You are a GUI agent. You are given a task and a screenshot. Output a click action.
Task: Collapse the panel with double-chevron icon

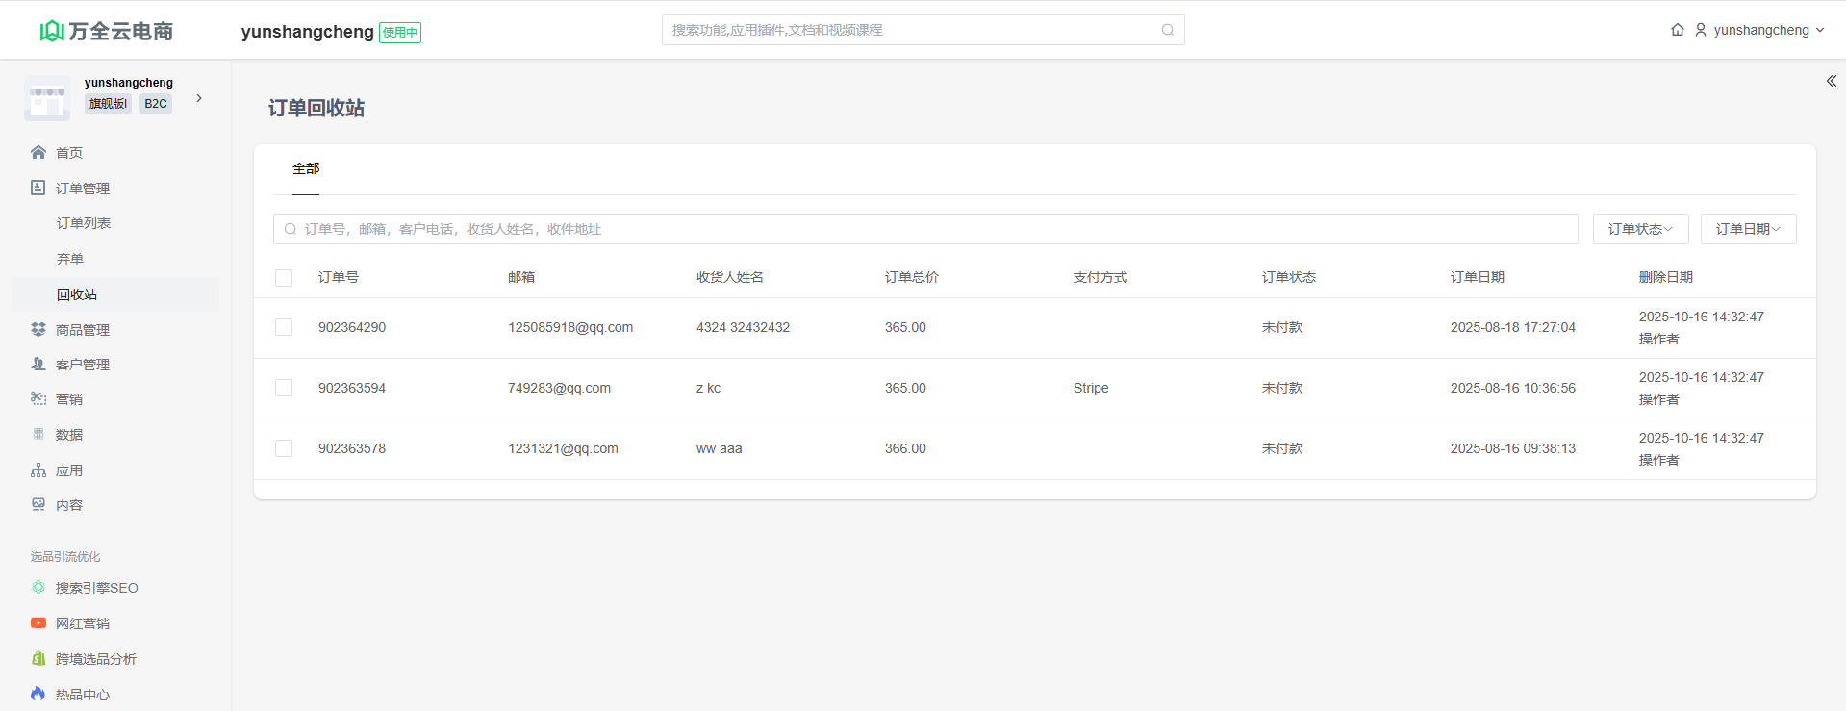tap(1831, 82)
